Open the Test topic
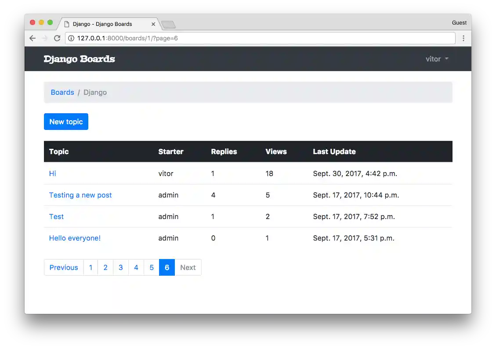496x349 pixels. click(56, 216)
